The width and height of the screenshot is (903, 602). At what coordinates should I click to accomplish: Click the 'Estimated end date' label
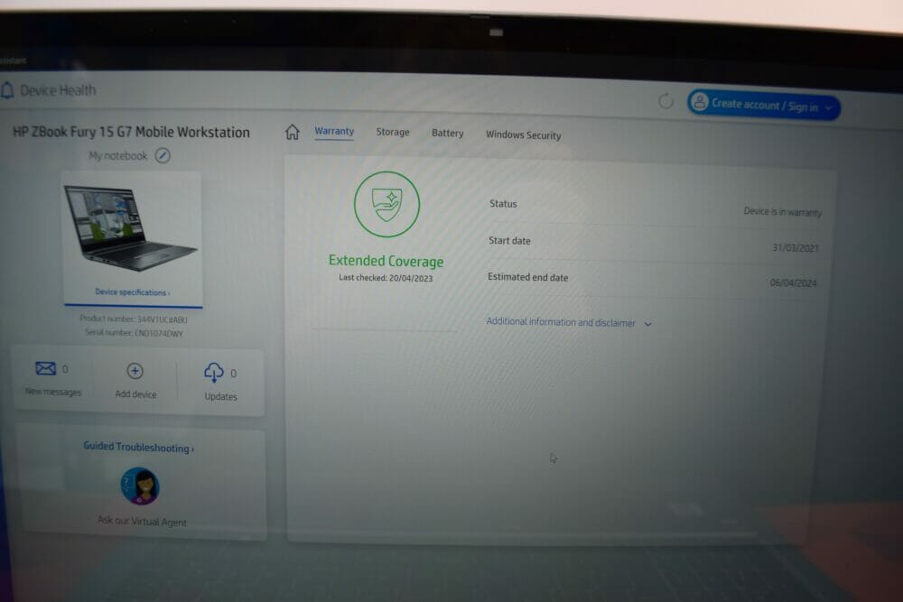528,277
